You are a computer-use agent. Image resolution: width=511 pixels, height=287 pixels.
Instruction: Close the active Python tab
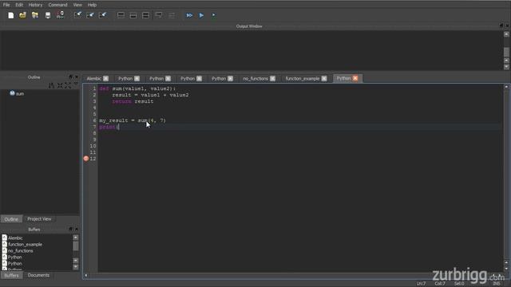click(x=355, y=78)
